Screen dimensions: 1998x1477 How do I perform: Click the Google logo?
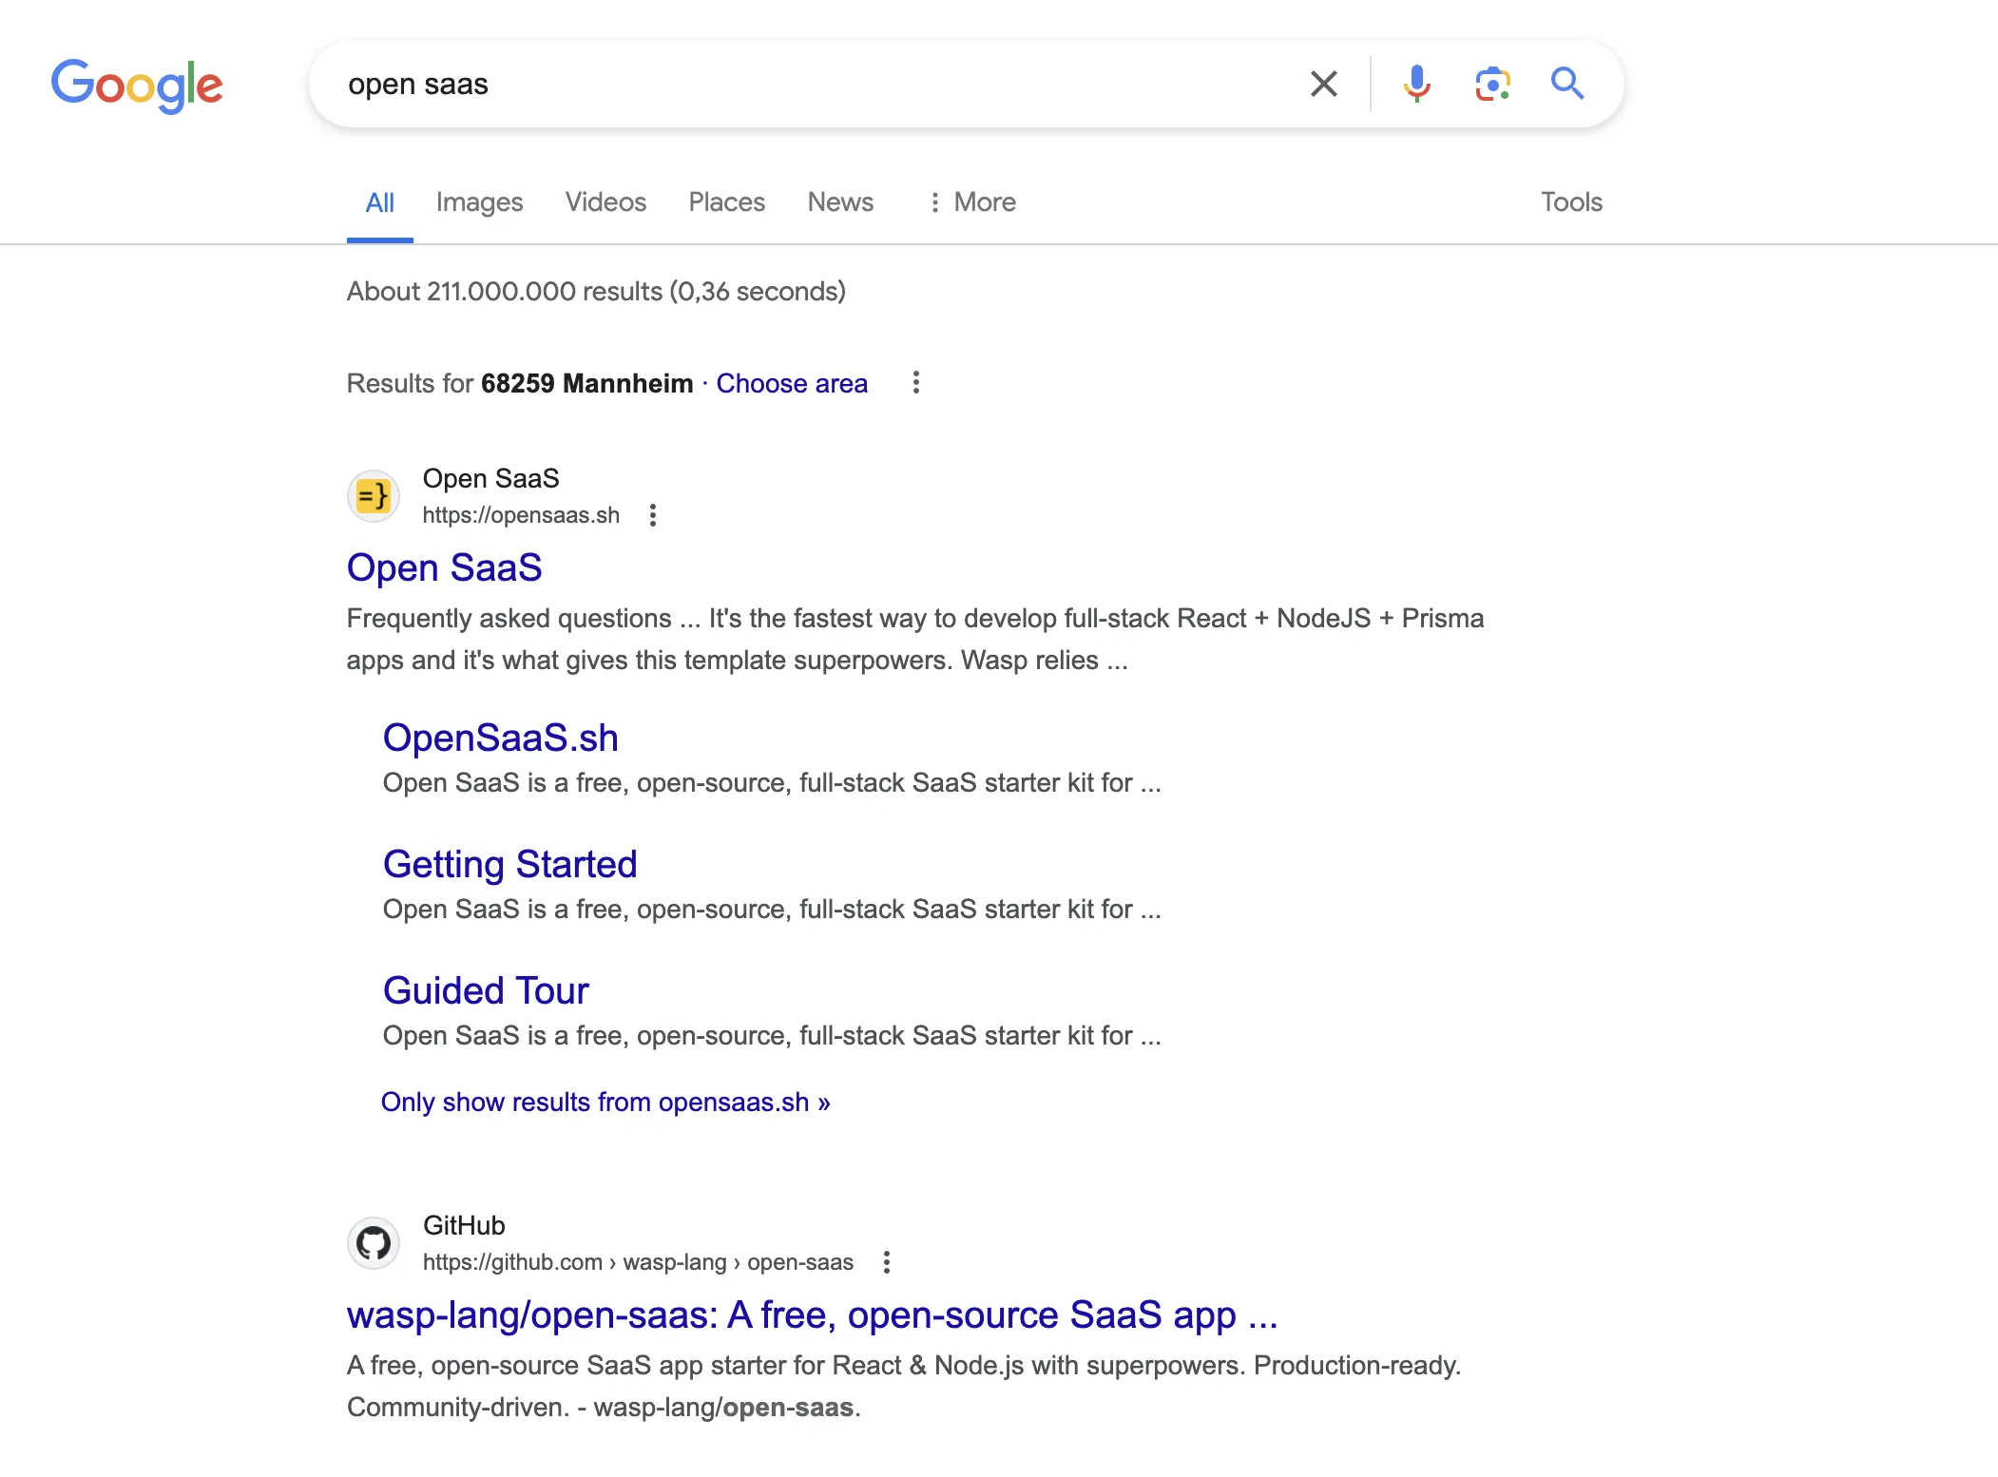click(x=136, y=85)
